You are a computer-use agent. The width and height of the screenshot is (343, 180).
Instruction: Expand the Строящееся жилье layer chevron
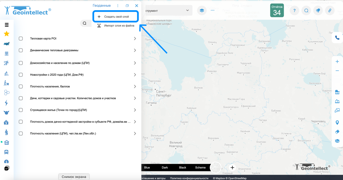click(x=135, y=110)
